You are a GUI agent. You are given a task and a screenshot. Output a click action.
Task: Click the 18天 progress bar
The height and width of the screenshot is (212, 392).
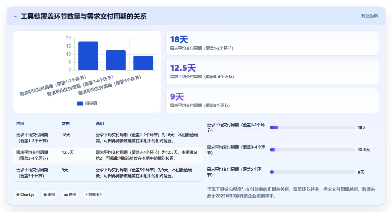pos(312,127)
